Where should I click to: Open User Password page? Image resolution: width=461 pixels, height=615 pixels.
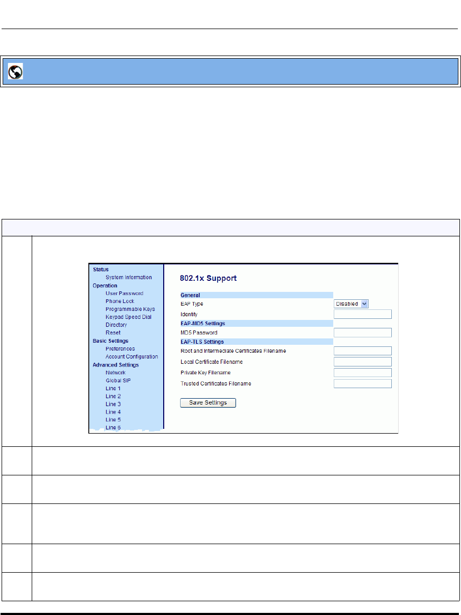point(124,293)
